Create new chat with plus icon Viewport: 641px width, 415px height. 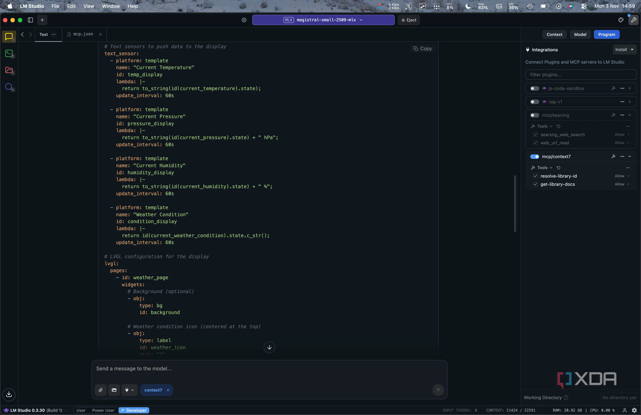[42, 20]
